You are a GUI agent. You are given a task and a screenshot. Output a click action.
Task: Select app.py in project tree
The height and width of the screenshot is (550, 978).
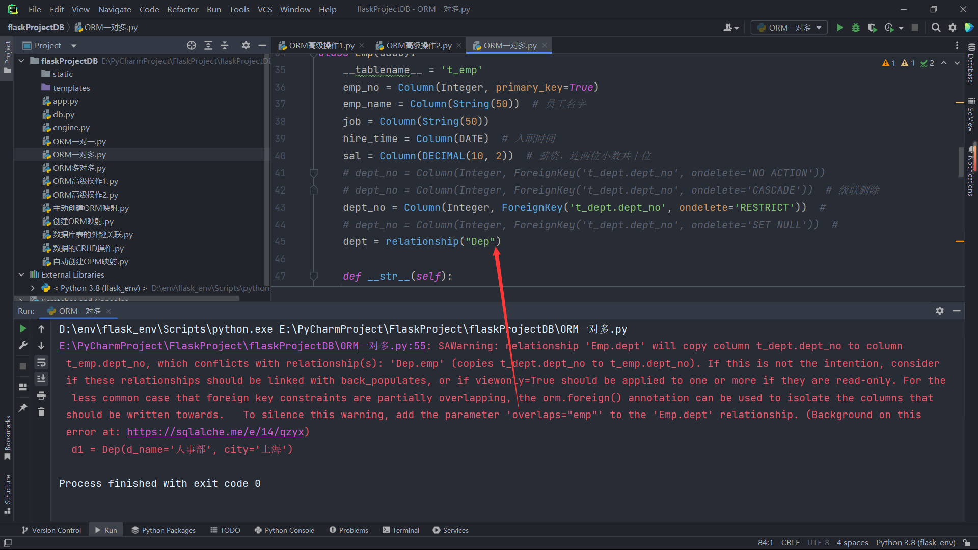point(65,101)
